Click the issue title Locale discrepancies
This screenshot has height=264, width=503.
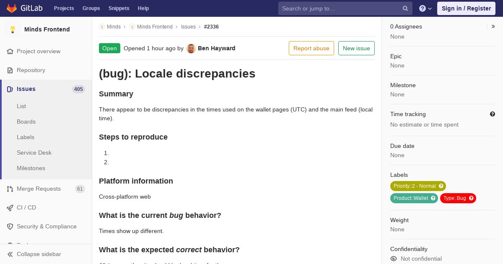click(177, 74)
